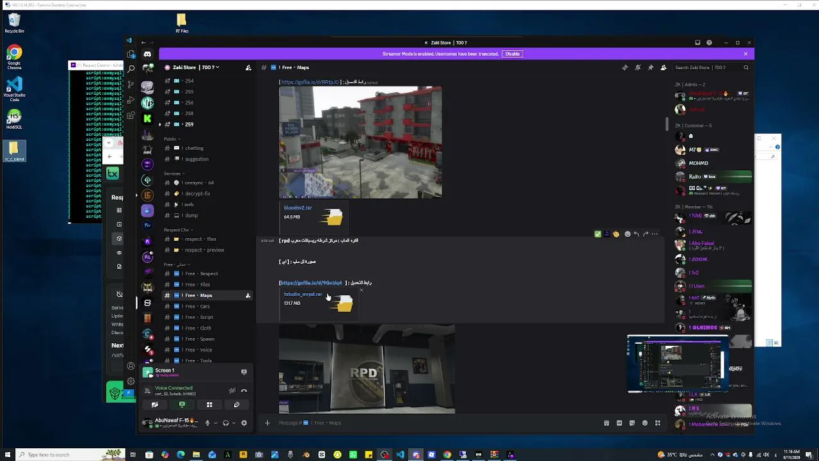Forward the hovered message
Screen dimensions: 819x461
[645, 234]
